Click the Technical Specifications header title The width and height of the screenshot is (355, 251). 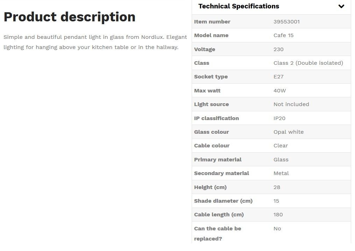[239, 6]
